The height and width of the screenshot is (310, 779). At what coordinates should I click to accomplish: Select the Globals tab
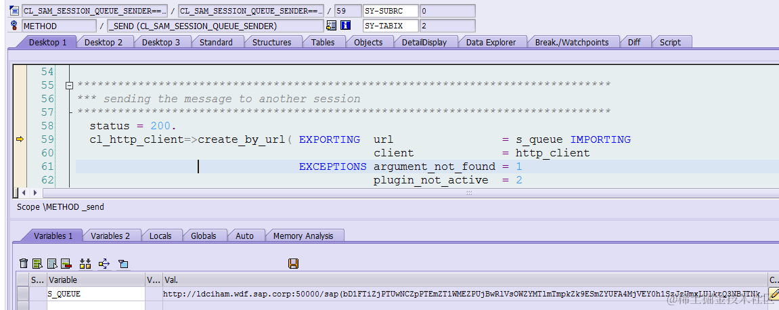pos(203,236)
